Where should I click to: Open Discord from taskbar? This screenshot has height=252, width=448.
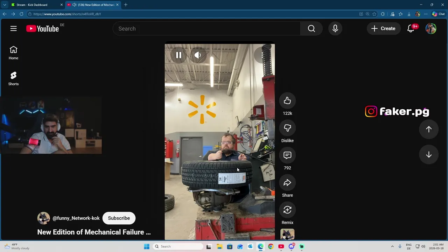click(x=292, y=246)
